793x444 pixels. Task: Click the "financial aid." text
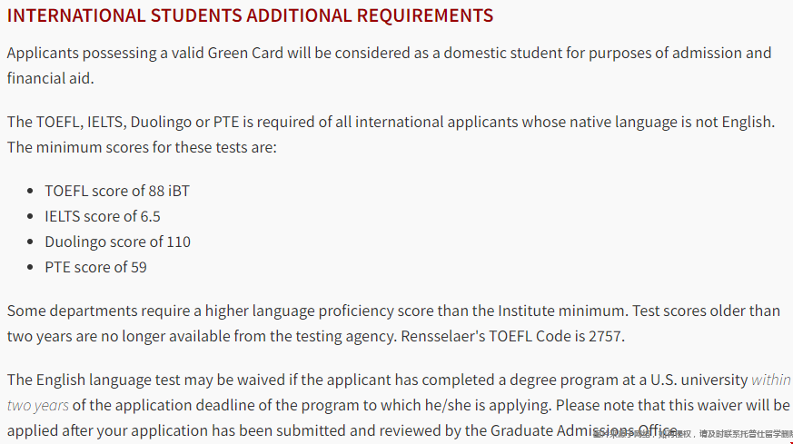[x=51, y=78]
